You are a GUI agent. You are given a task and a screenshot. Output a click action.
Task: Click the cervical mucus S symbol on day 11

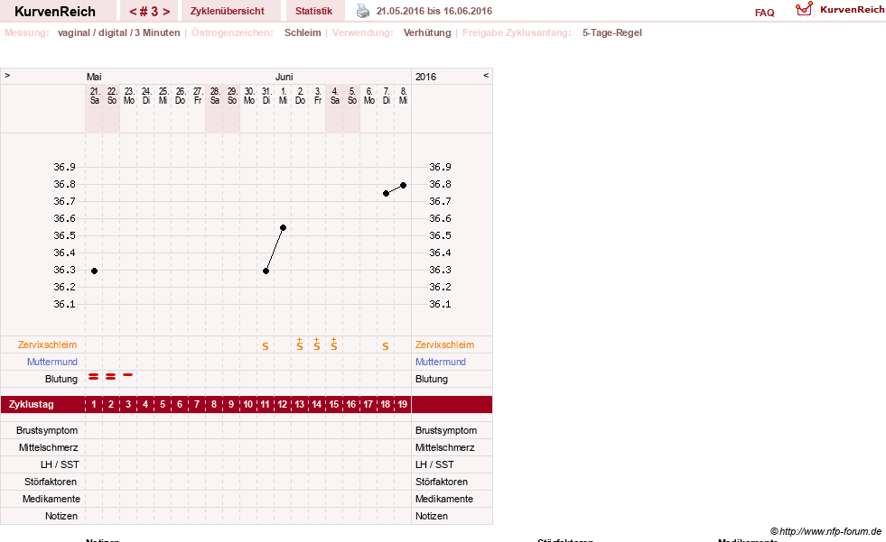(x=266, y=346)
